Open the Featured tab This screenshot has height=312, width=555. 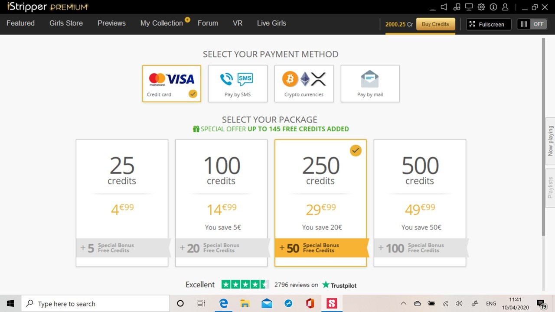point(20,23)
